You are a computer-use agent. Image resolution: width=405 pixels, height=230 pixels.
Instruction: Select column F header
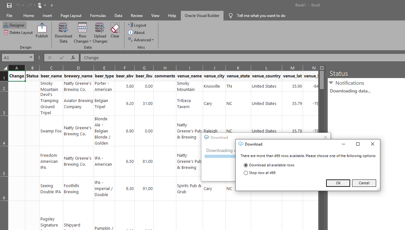(125, 68)
